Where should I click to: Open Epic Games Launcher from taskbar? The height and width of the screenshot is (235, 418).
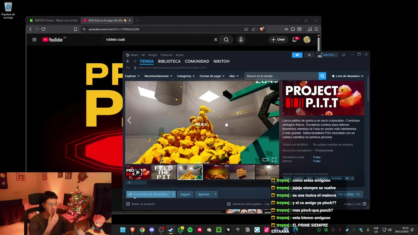coord(238,230)
